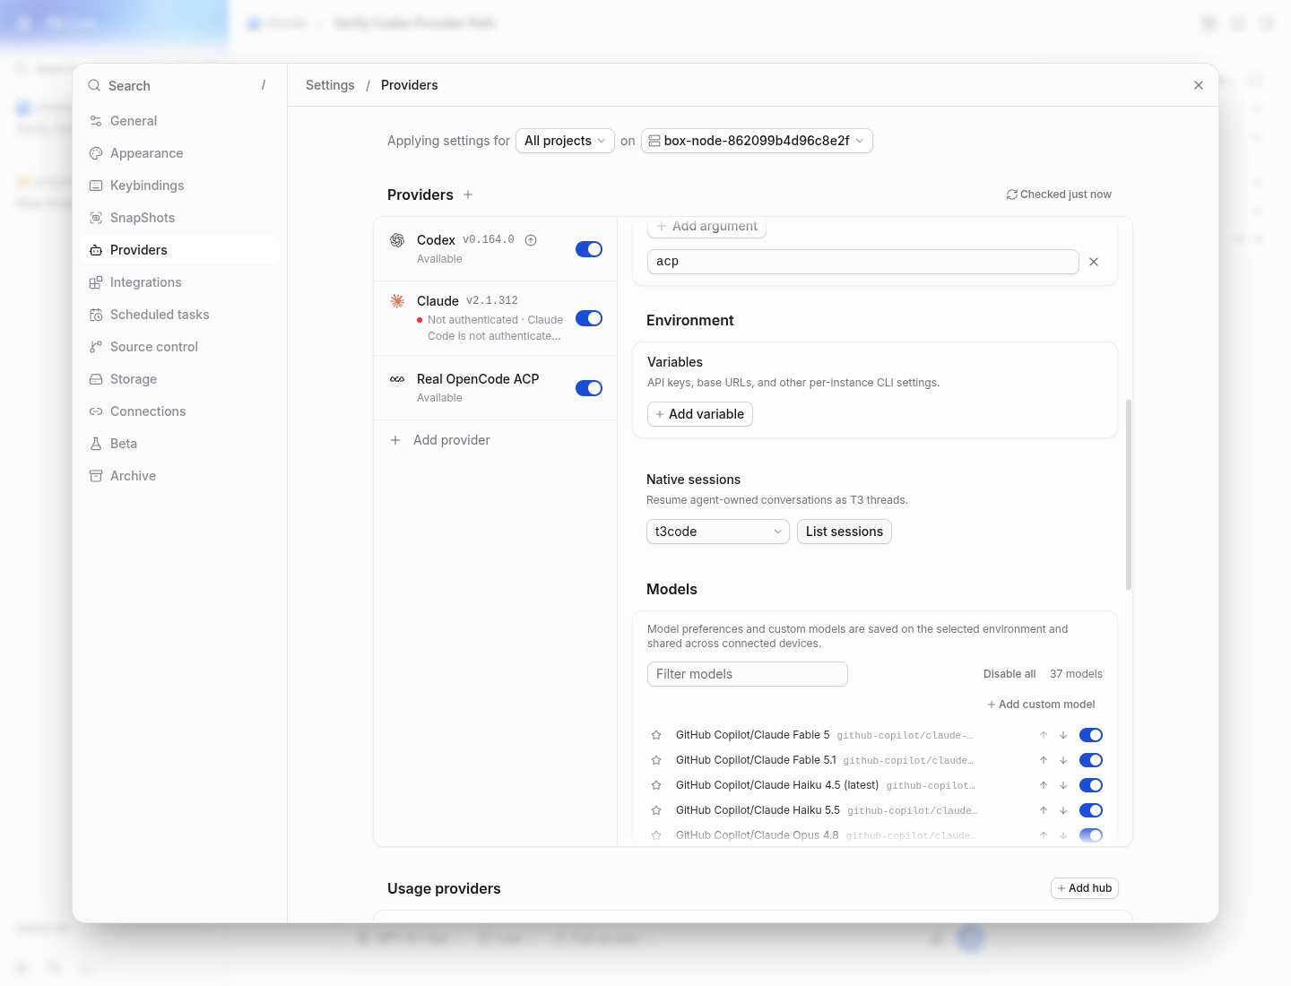
Task: Open the t3code native sessions dropdown
Action: 718,532
